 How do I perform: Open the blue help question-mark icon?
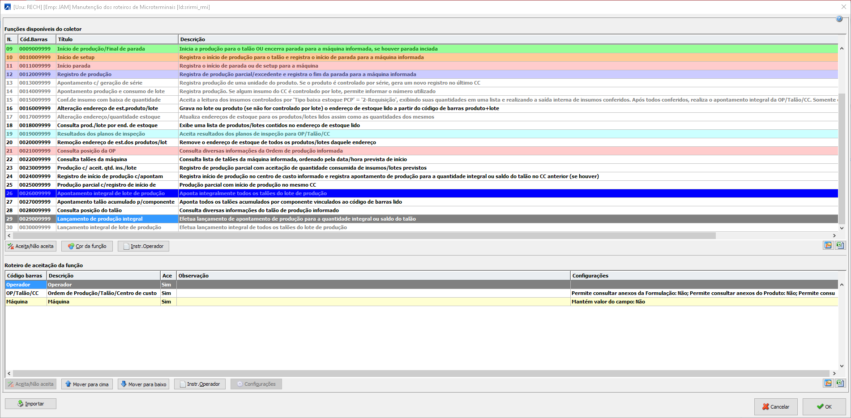click(839, 19)
